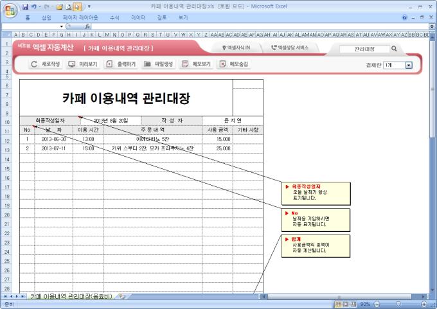Open the 삽입 ribbon tab
This screenshot has width=437, height=309.
[46, 17]
